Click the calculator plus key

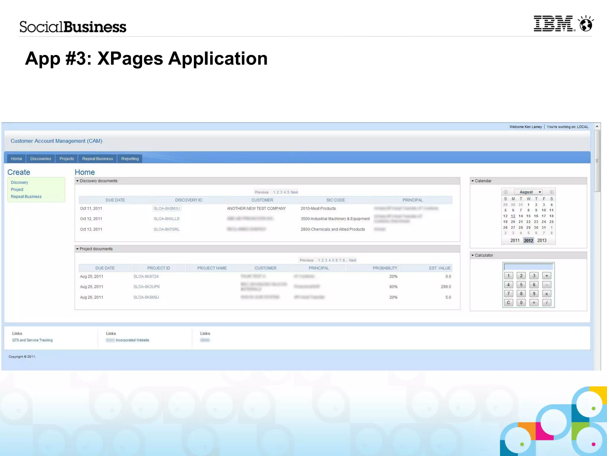pos(547,276)
